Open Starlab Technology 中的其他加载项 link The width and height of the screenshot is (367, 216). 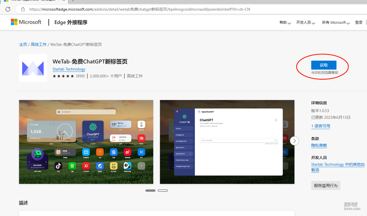[x=338, y=167]
